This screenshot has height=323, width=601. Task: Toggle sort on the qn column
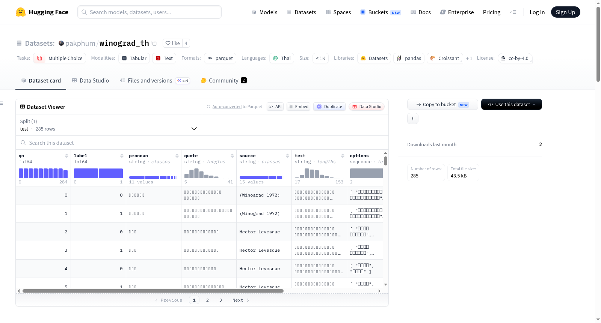coord(66,156)
